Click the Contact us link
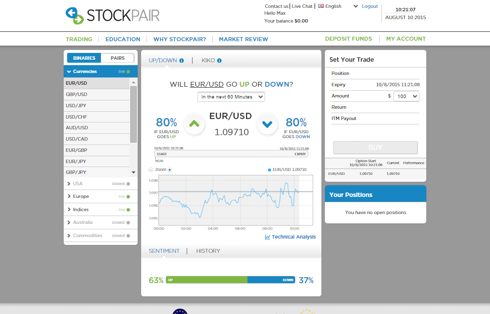The height and width of the screenshot is (314, 490). coord(276,6)
